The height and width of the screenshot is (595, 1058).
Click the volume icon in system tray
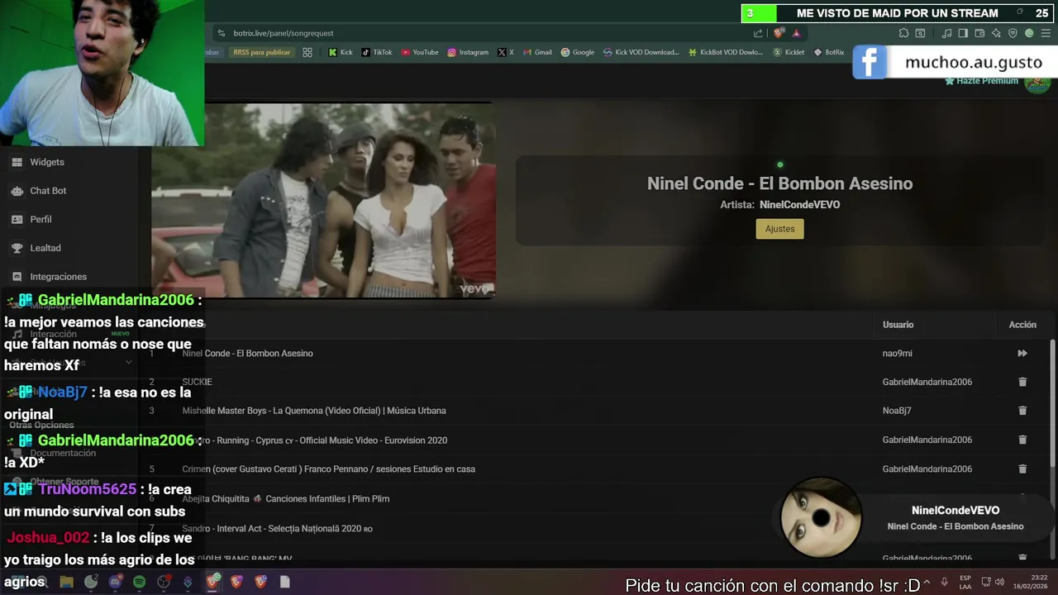pos(999,582)
